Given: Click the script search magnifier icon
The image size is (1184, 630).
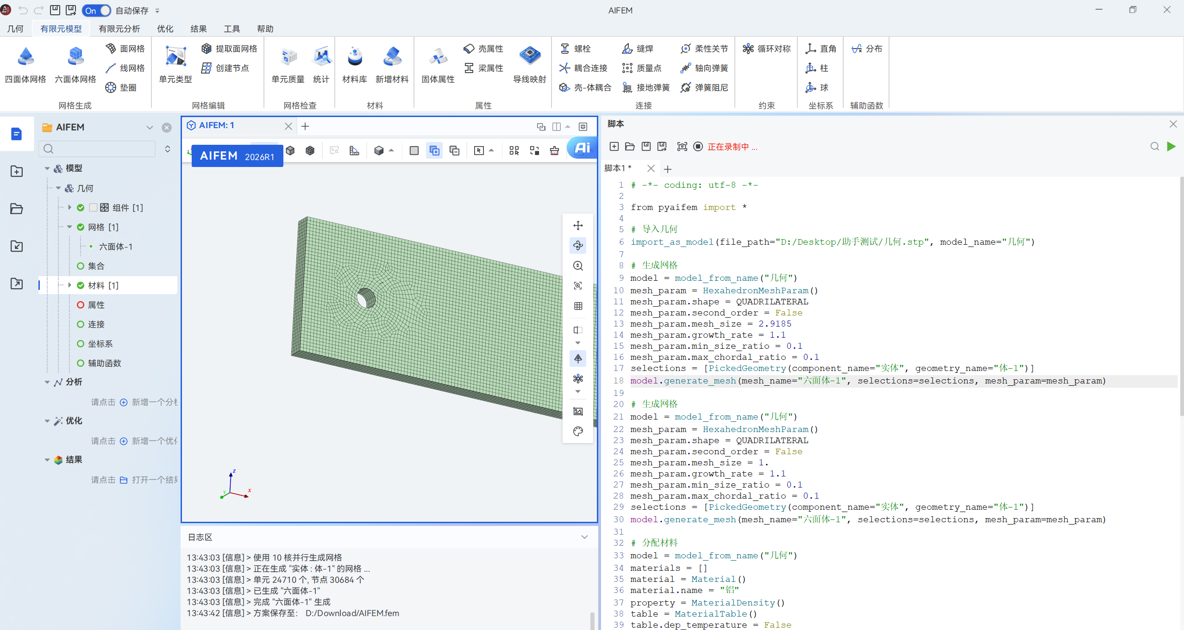Looking at the screenshot, I should pos(1155,147).
